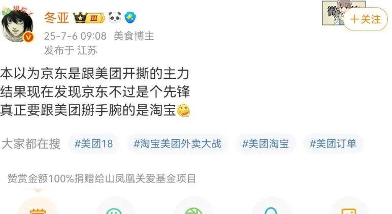Tap the gold crown VIP level badge
Image resolution: width=392 pixels, height=214 pixels.
click(x=89, y=18)
